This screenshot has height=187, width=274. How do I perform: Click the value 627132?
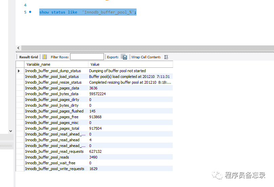pyautogui.click(x=96, y=151)
